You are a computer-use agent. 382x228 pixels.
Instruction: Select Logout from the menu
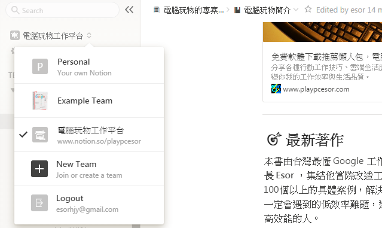tap(89, 203)
